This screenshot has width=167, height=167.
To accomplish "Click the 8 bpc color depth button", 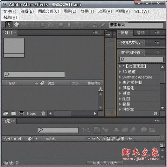I will [x=31, y=114].
